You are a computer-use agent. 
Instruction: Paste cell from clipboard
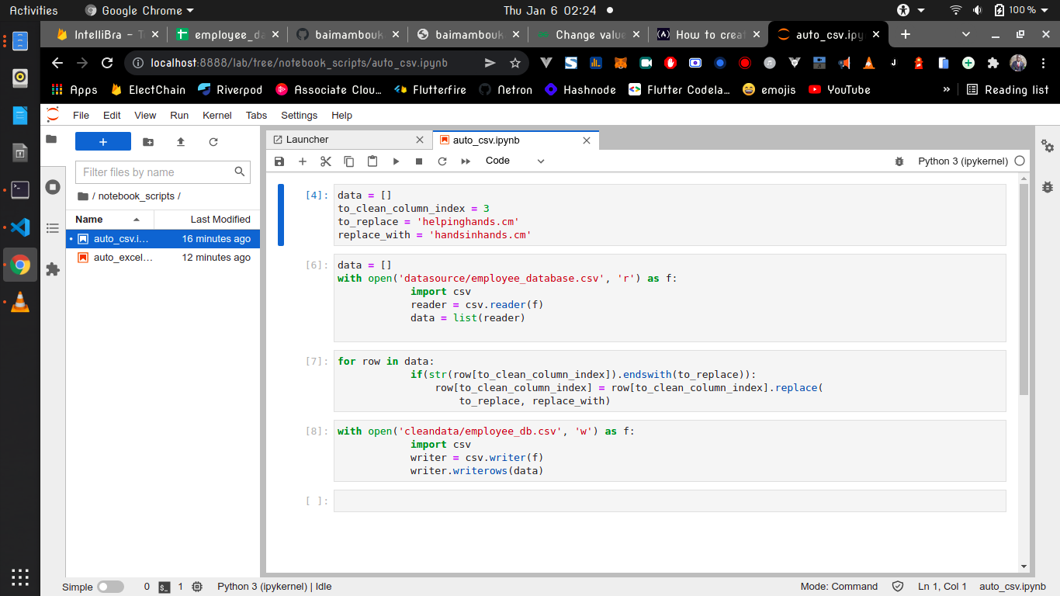(372, 161)
